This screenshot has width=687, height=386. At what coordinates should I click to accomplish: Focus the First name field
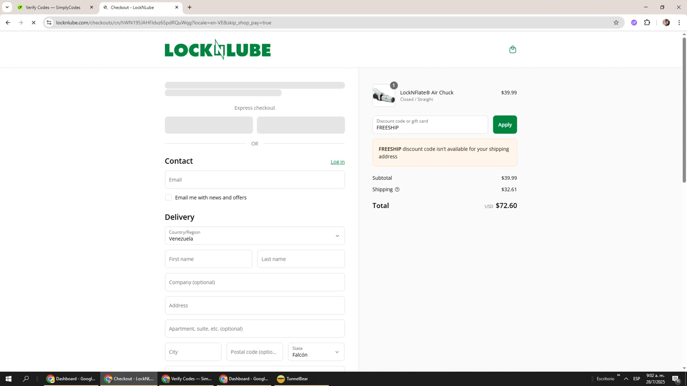pos(208,259)
